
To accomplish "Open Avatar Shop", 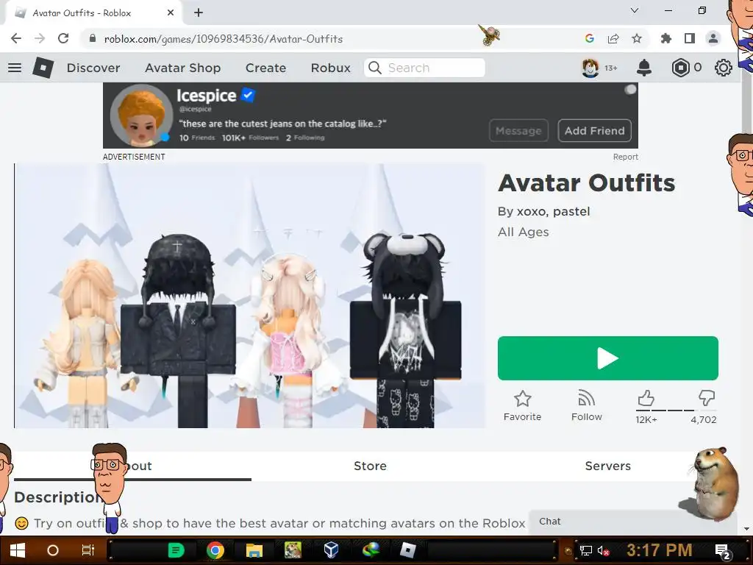I will coord(182,68).
